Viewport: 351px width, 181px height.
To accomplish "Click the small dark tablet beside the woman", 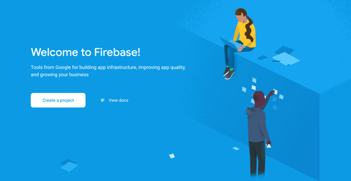I will click(x=262, y=57).
